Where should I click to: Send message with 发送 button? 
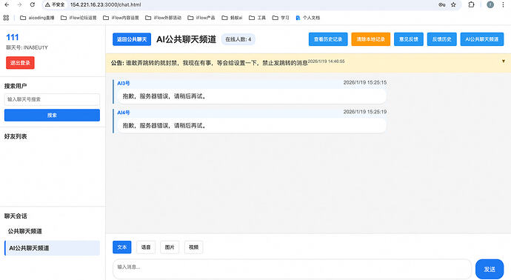[490, 269]
